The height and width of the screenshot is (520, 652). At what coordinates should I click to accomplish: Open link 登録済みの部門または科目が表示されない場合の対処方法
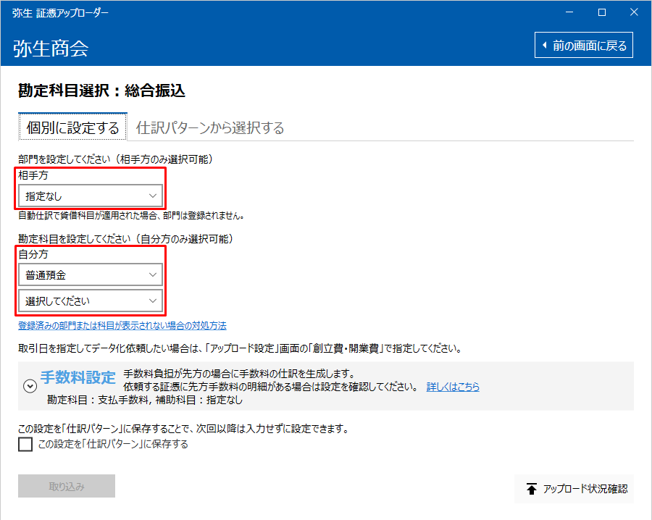pos(122,325)
